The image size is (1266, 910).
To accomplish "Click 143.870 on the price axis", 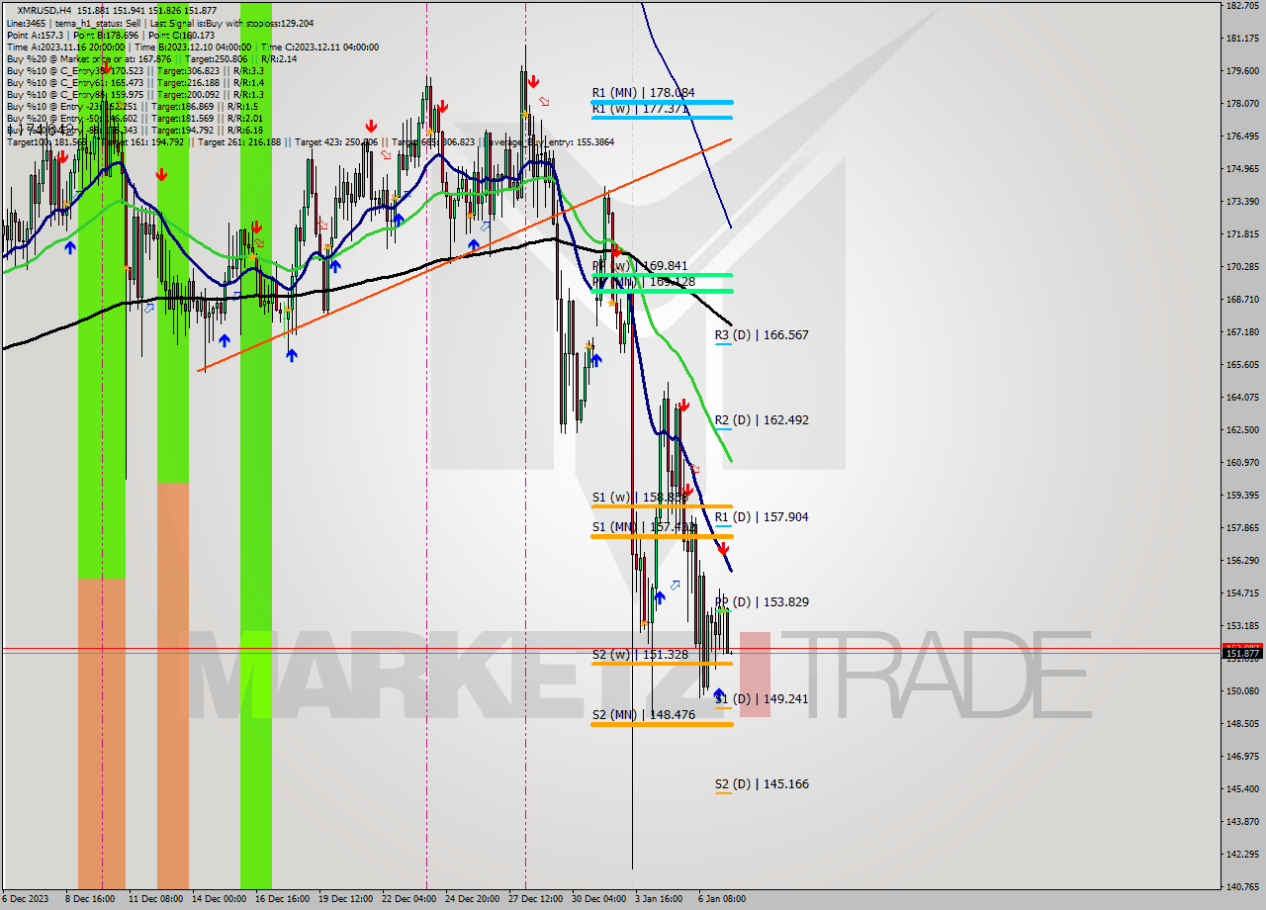I will tap(1241, 822).
